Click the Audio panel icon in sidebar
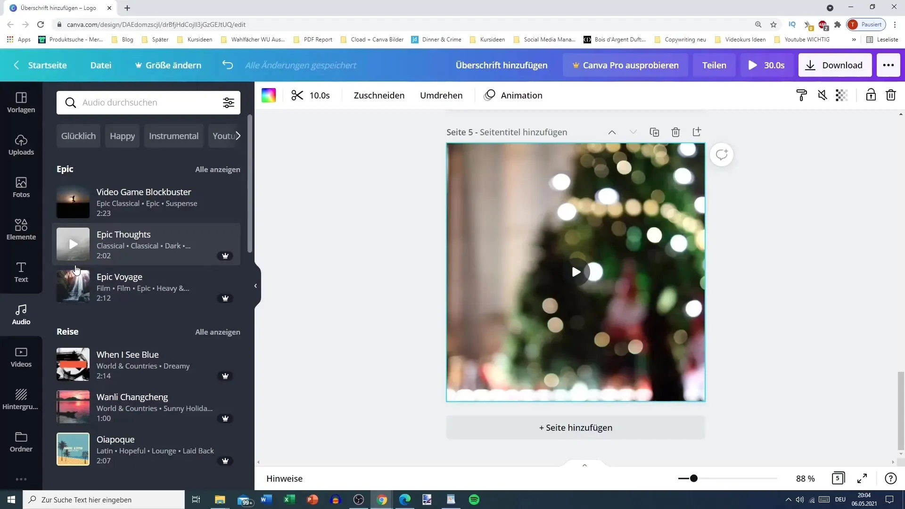The width and height of the screenshot is (905, 509). [x=21, y=314]
